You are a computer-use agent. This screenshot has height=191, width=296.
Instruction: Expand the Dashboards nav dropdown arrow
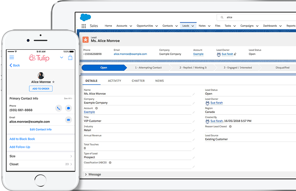pos(281,26)
